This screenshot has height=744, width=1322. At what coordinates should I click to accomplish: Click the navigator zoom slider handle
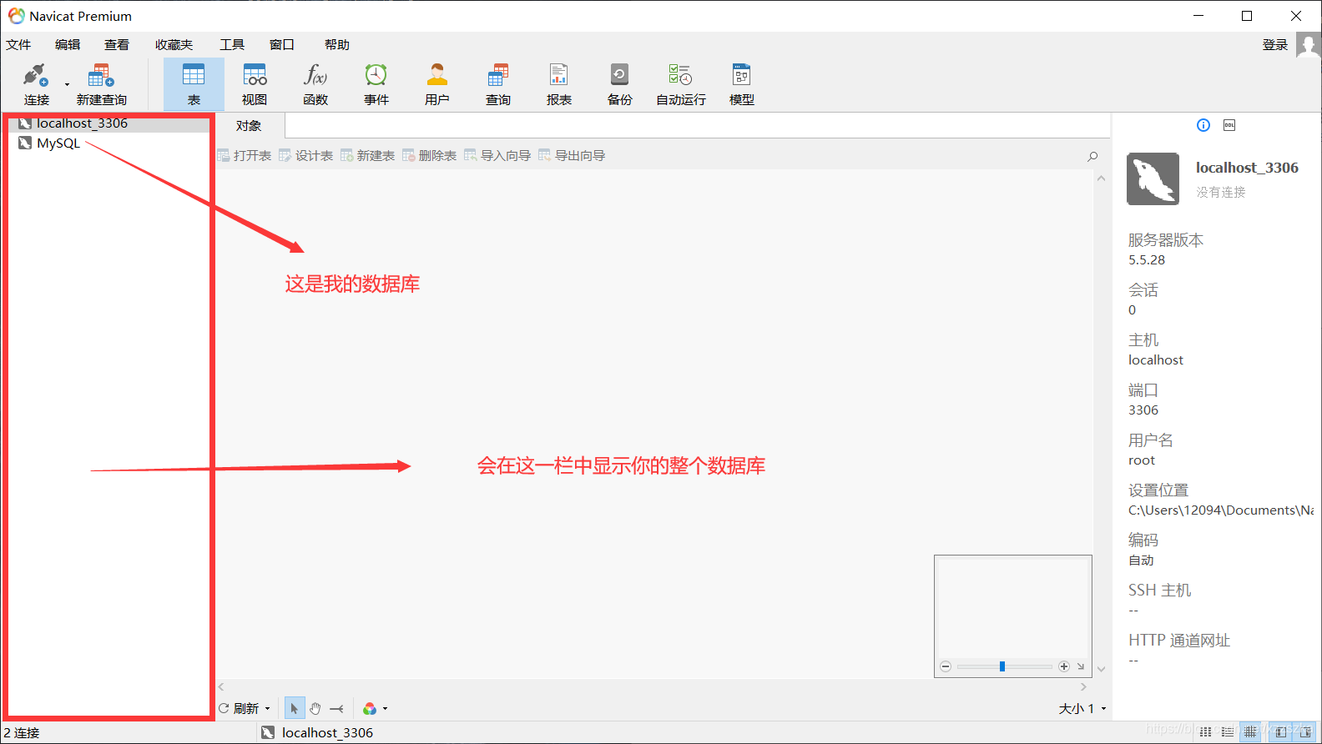tap(1002, 666)
